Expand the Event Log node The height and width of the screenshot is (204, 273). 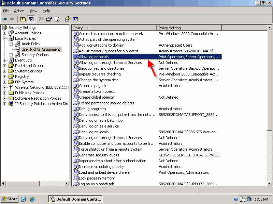pyautogui.click(x=5, y=60)
